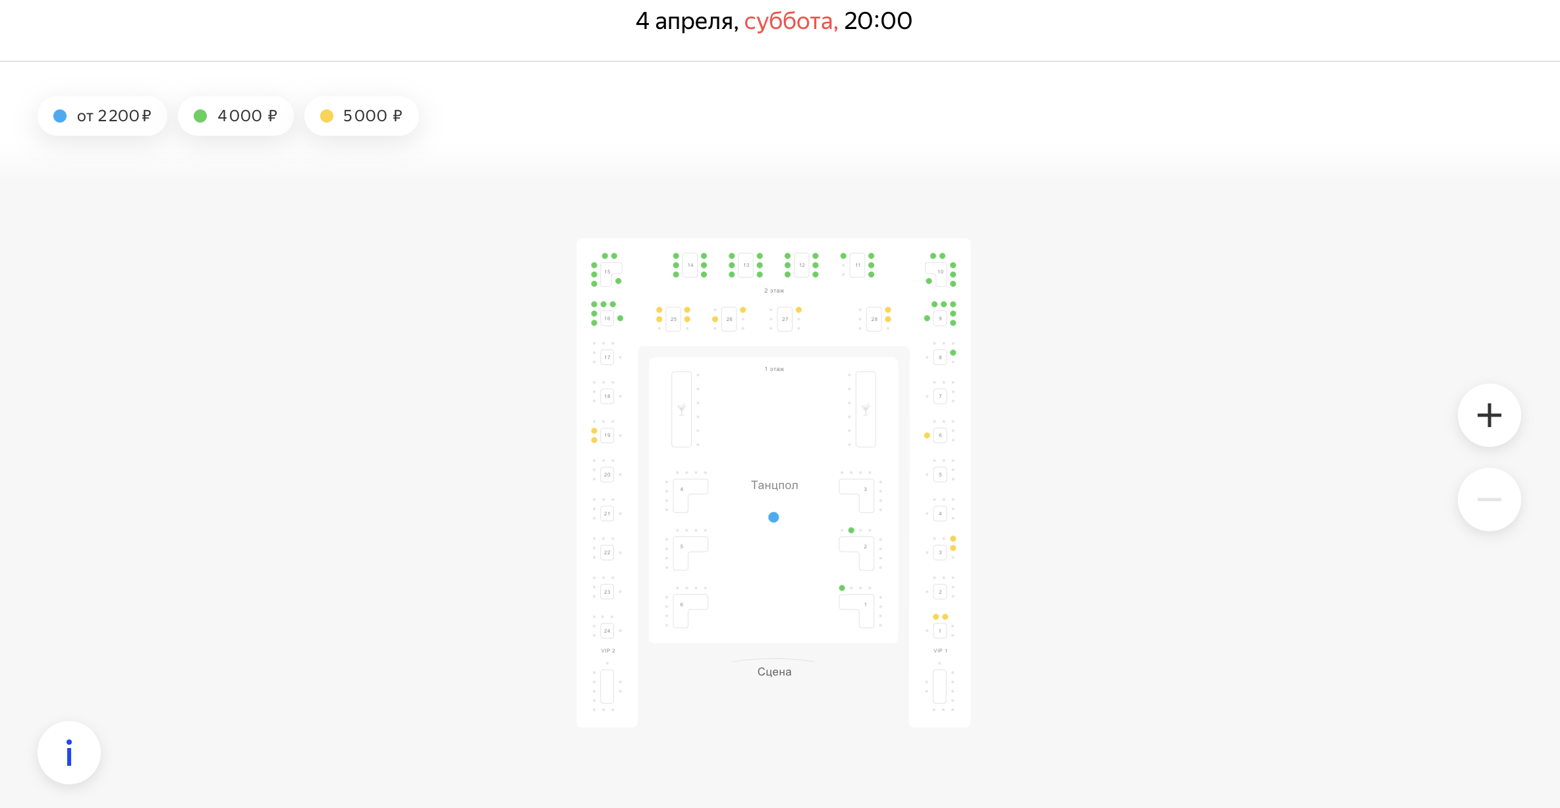Choose the lower yellow seat right of table 28
The width and height of the screenshot is (1560, 808).
point(888,319)
